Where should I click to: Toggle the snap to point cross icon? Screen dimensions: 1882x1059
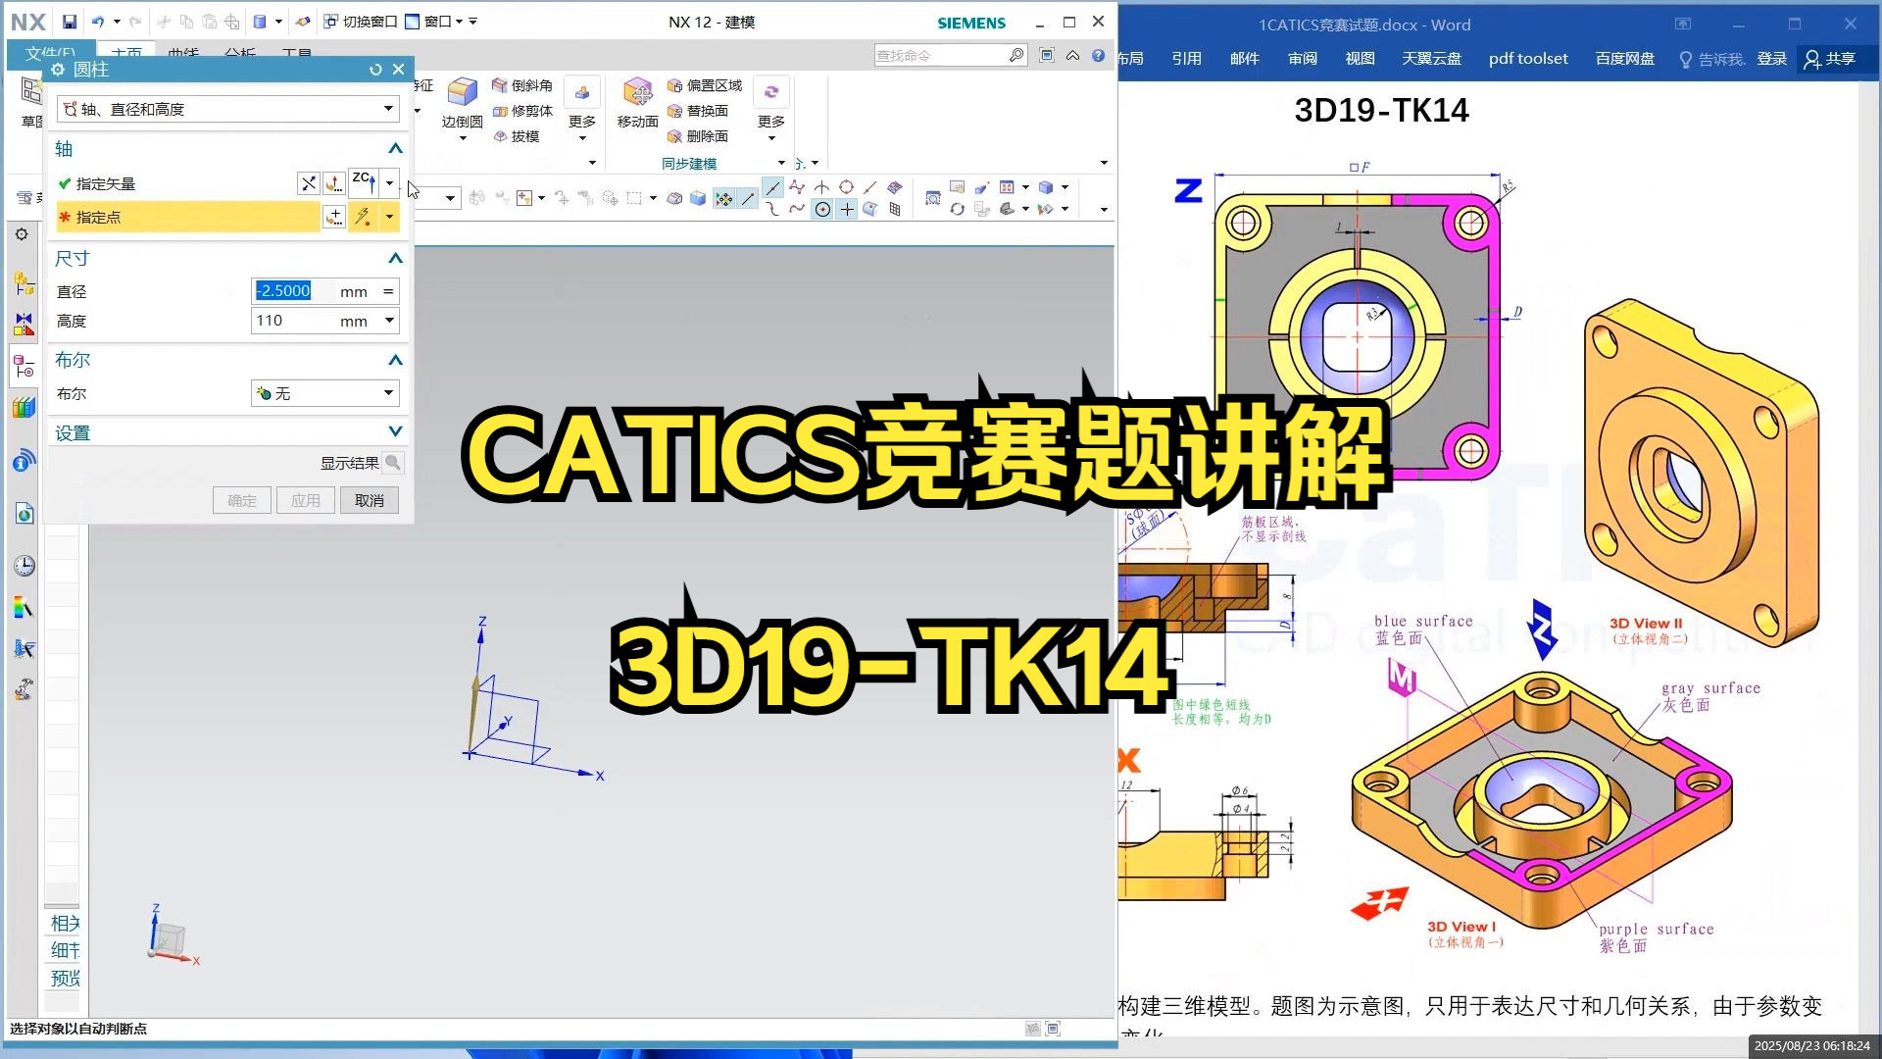[x=847, y=209]
